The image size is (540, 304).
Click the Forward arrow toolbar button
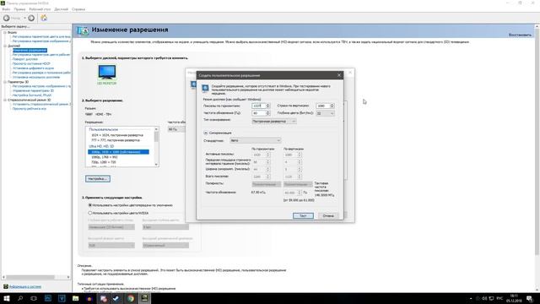(31, 18)
